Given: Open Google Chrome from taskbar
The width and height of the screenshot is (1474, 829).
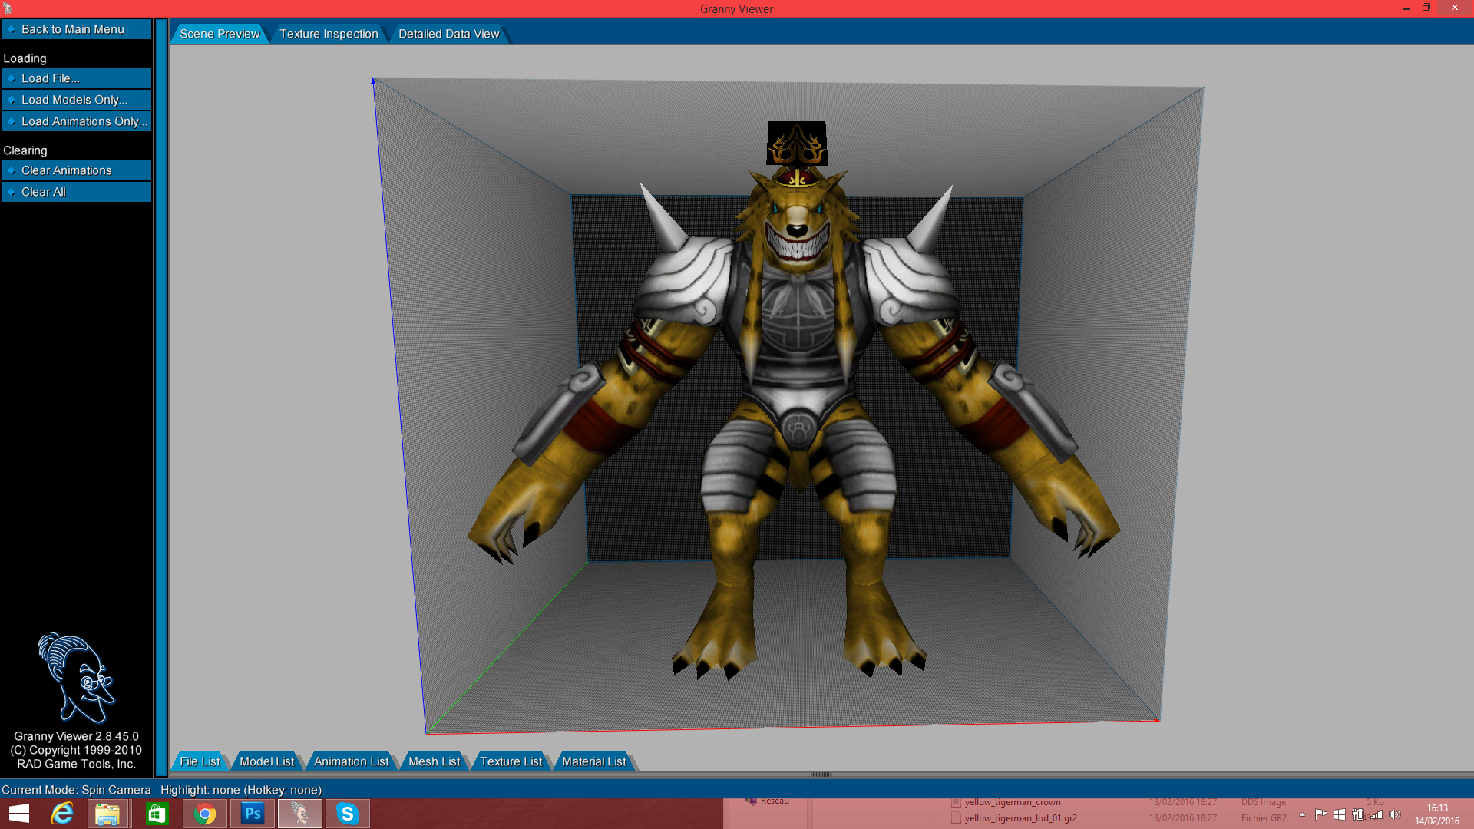Looking at the screenshot, I should click(205, 814).
